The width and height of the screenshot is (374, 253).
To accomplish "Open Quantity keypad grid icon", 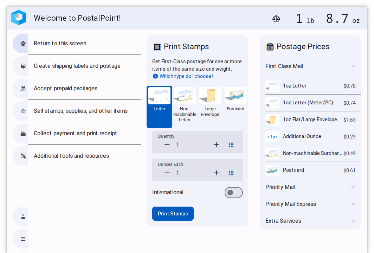I will [x=231, y=145].
